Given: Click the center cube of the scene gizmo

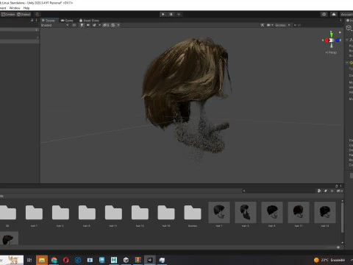Looking at the screenshot, I should 331,40.
